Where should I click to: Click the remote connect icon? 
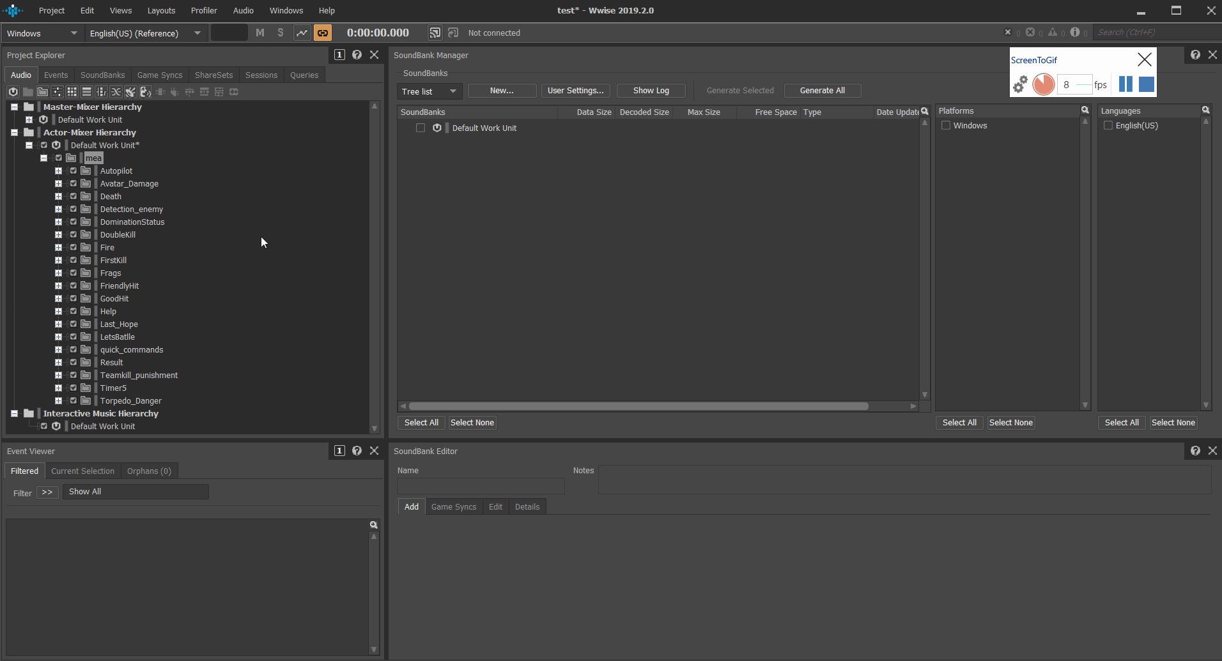435,33
